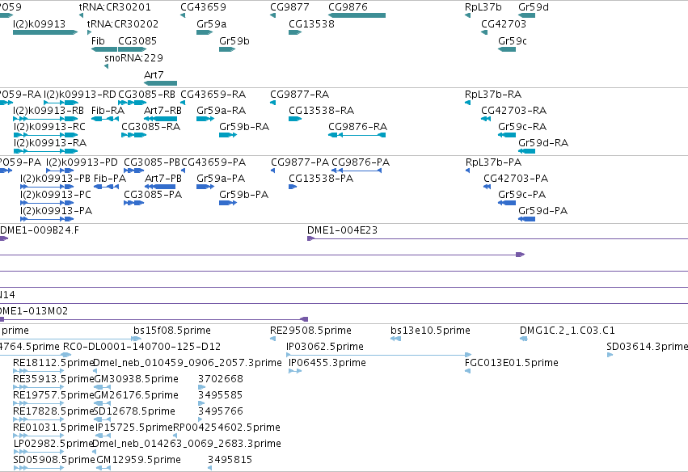Select the GM12959.5prime EST label
The height and width of the screenshot is (472, 688).
pos(139,460)
